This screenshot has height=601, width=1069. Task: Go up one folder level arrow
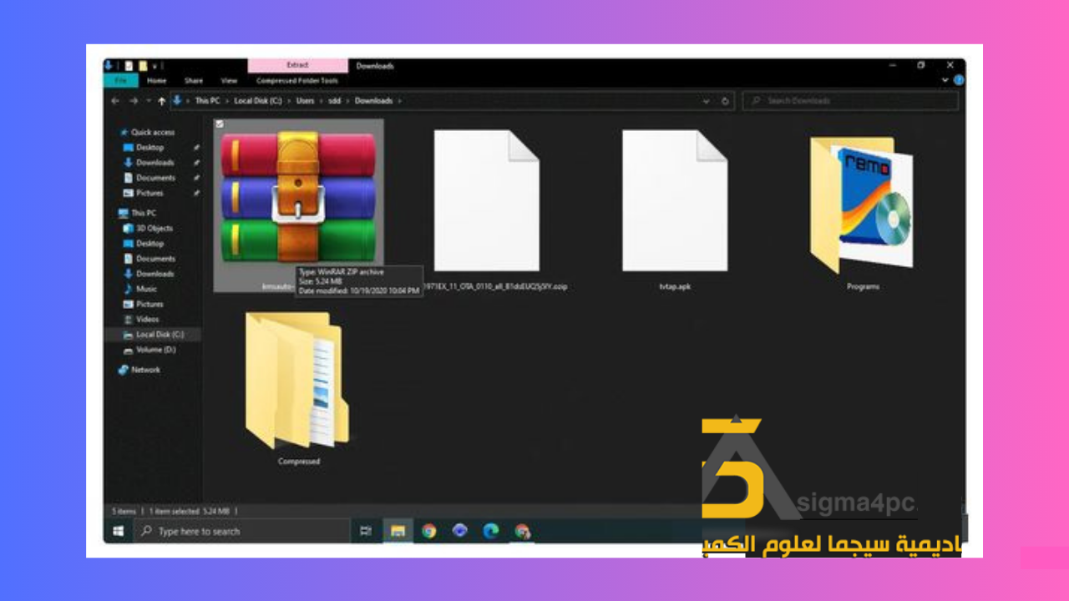(x=162, y=101)
